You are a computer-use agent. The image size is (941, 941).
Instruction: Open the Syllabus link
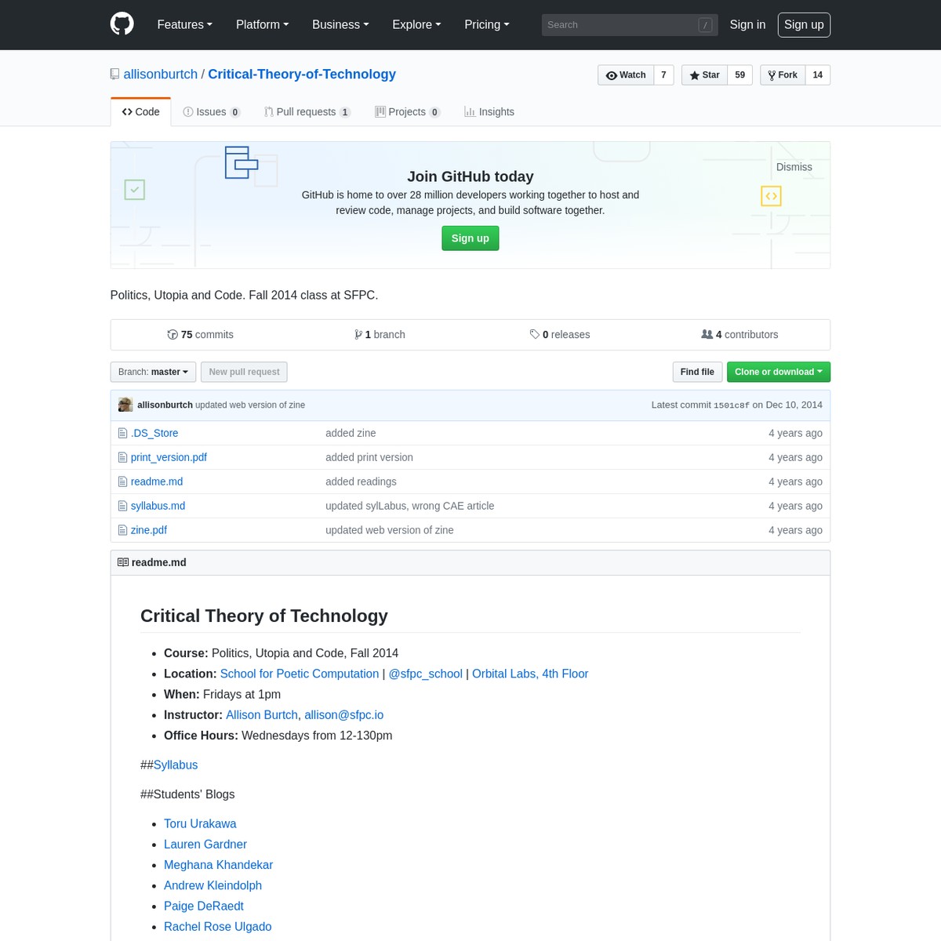(176, 765)
